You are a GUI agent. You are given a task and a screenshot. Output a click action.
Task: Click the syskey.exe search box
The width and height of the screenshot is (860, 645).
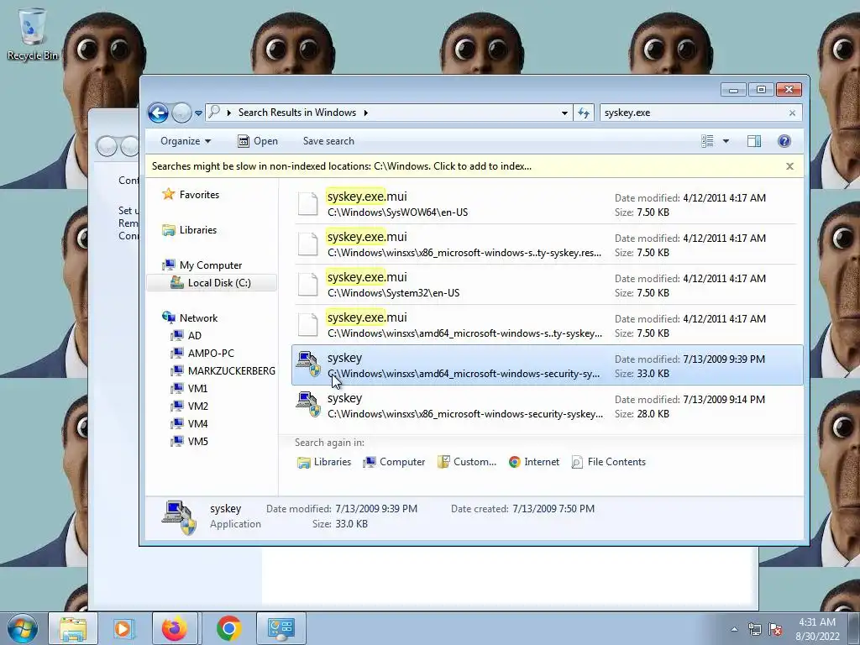(x=694, y=113)
